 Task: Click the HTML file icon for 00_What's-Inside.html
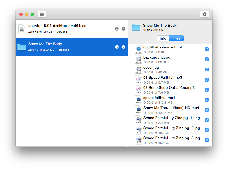(x=139, y=49)
